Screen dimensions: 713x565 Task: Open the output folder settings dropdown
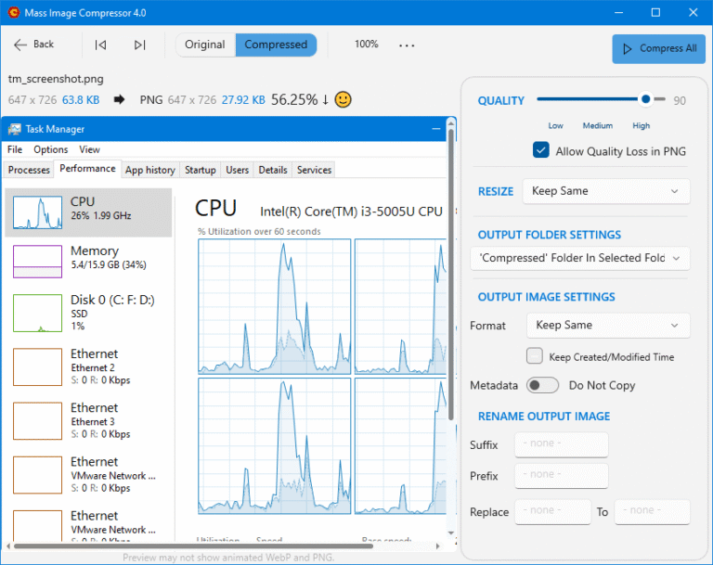579,258
